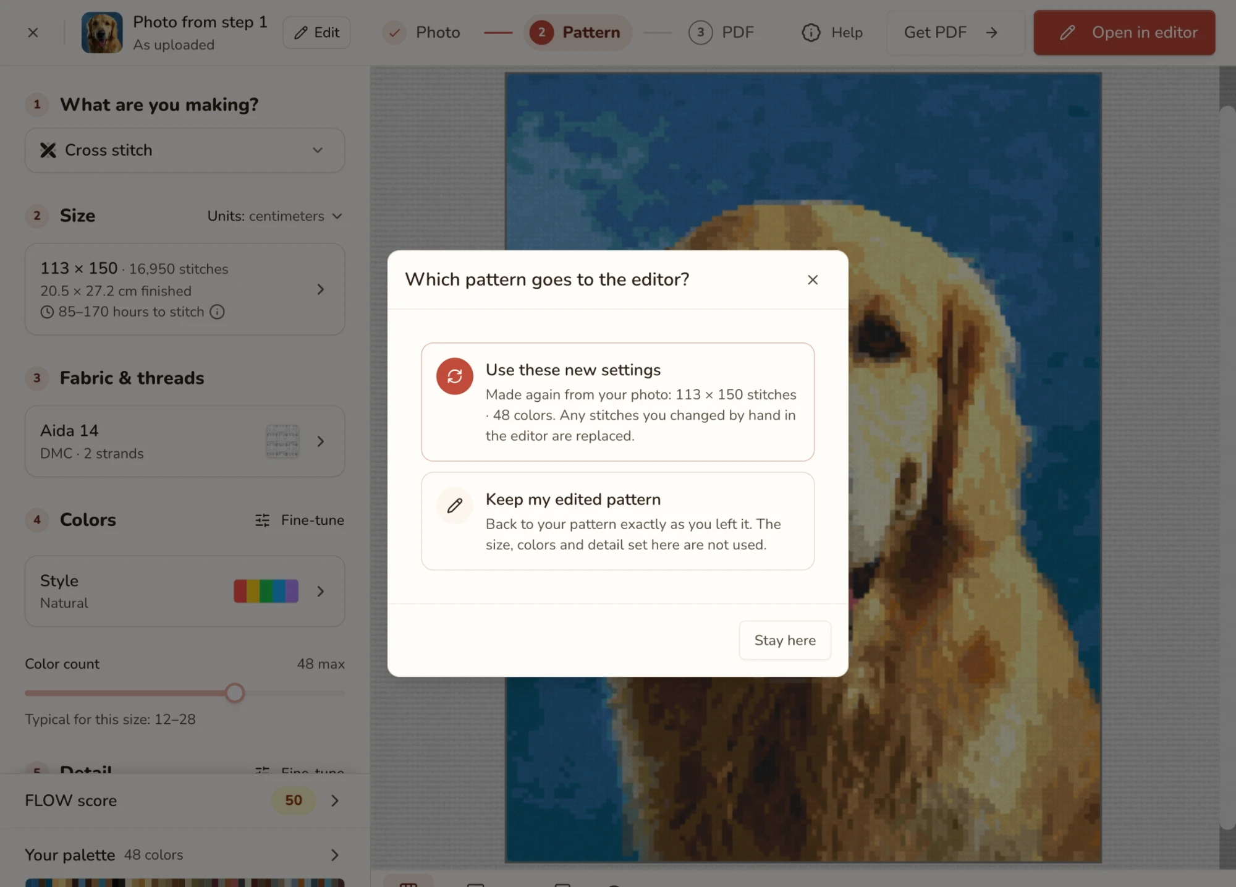Click the refresh icon in new settings option

tap(455, 376)
